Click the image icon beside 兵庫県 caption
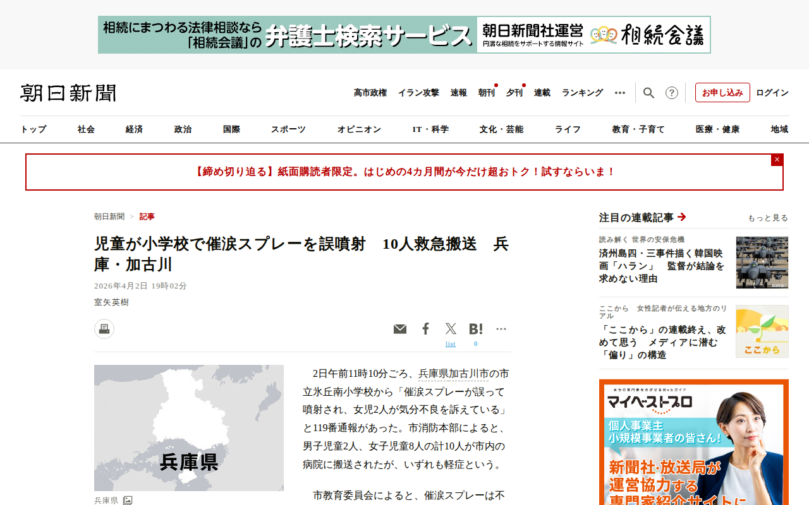809x505 pixels. point(128,500)
